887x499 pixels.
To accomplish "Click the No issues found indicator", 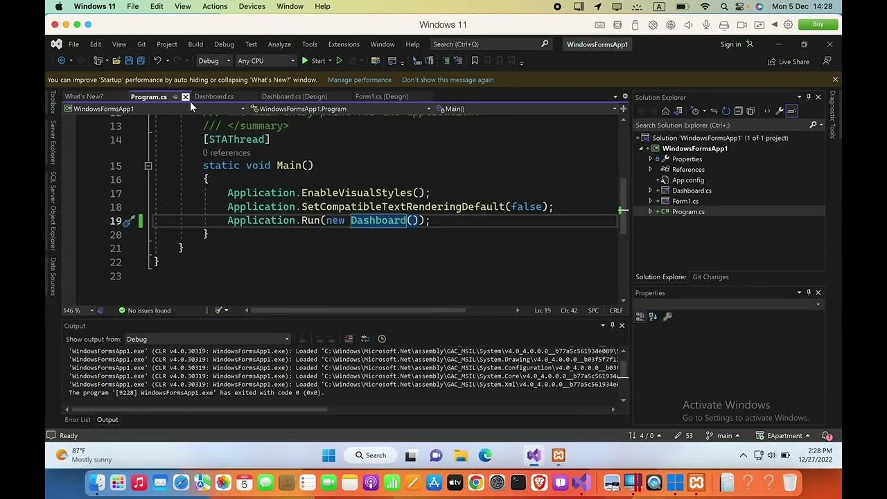I will [x=144, y=310].
